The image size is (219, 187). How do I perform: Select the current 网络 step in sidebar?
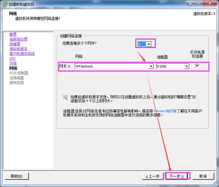coord(13,68)
